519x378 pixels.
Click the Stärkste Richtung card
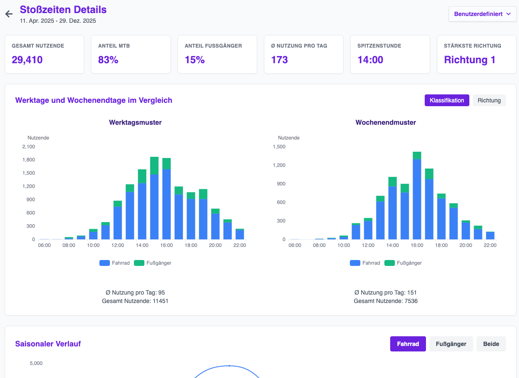[x=476, y=54]
